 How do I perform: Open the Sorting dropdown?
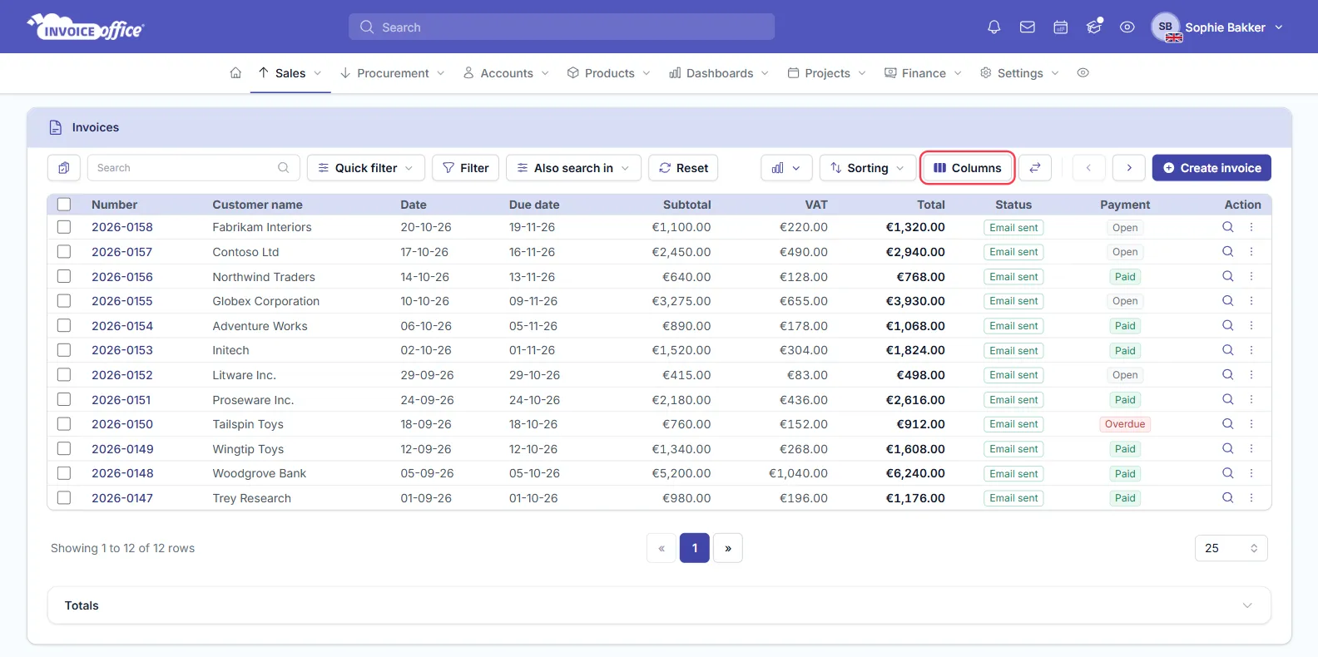pyautogui.click(x=868, y=168)
